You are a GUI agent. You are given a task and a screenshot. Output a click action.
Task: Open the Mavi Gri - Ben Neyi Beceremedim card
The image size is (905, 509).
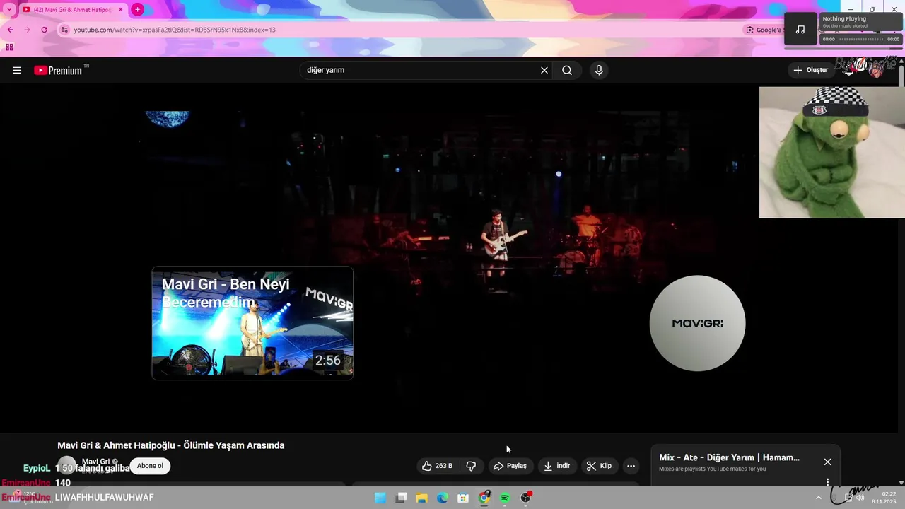(252, 323)
